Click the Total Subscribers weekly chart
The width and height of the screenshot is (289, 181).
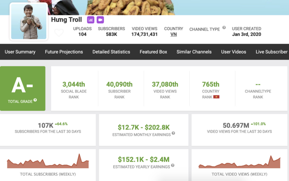[48, 161]
